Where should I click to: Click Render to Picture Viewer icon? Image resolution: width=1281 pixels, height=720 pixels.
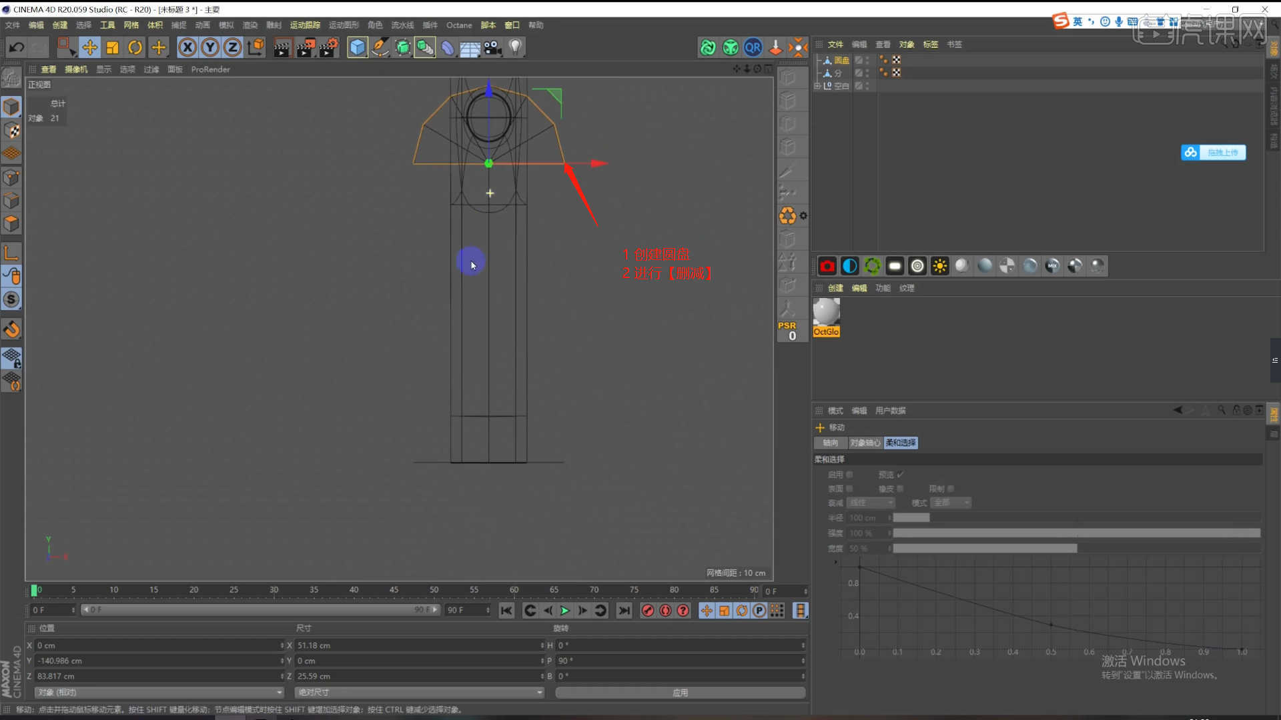[305, 47]
